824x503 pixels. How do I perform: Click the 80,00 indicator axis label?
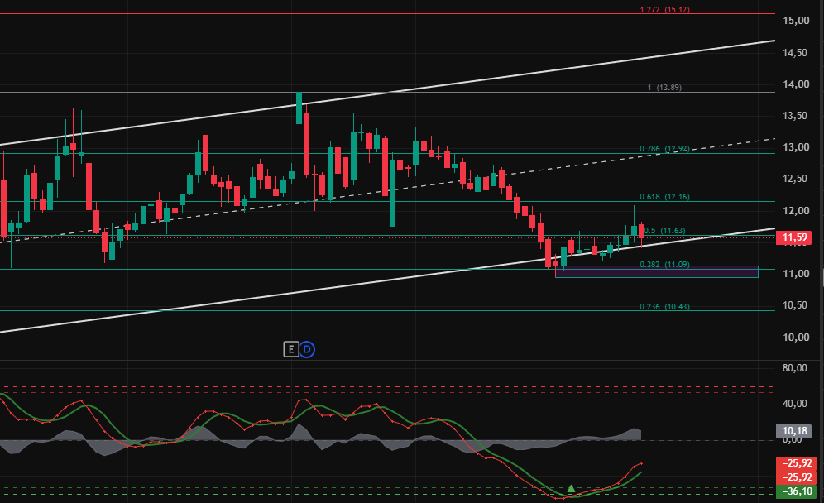pyautogui.click(x=794, y=368)
